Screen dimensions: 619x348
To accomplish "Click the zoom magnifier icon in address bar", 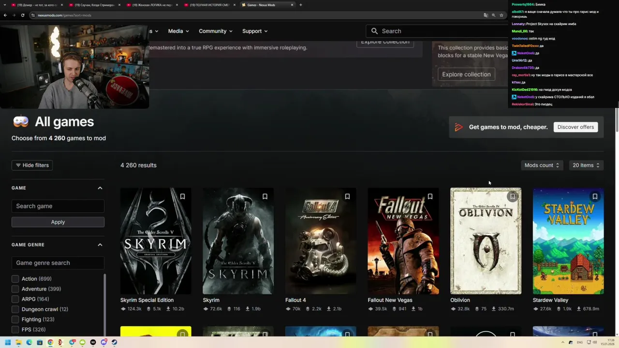I will point(494,15).
